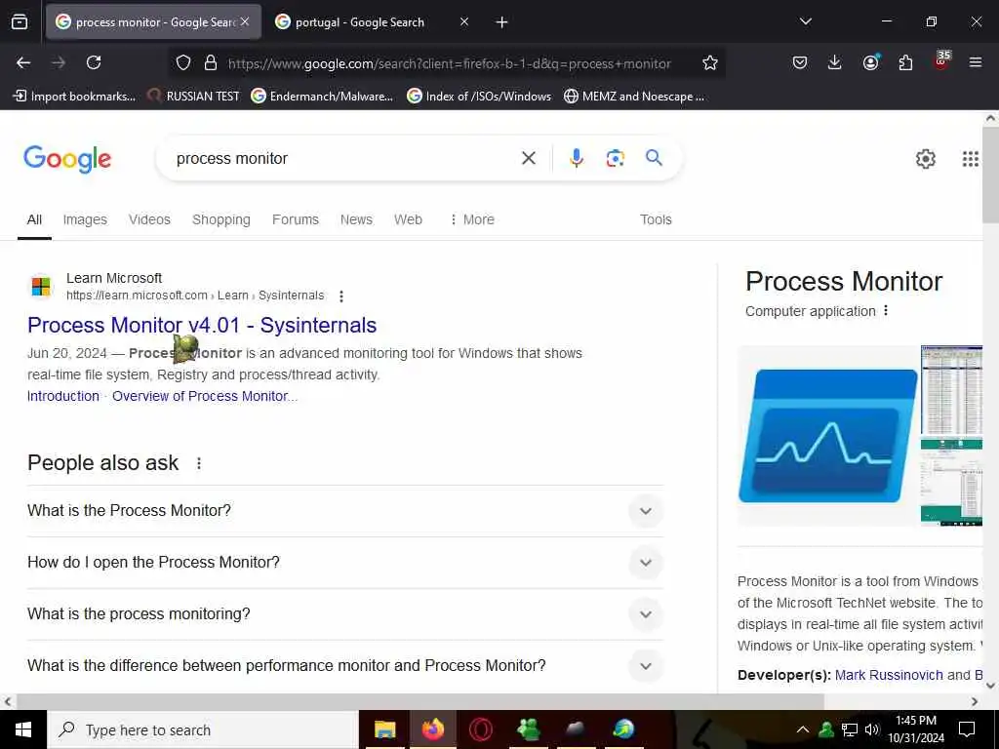This screenshot has height=749, width=999.
Task: Open Process Monitor v4.01 - Sysinternals result
Action: [x=202, y=325]
